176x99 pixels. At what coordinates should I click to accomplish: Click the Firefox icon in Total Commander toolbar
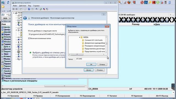[129, 2]
